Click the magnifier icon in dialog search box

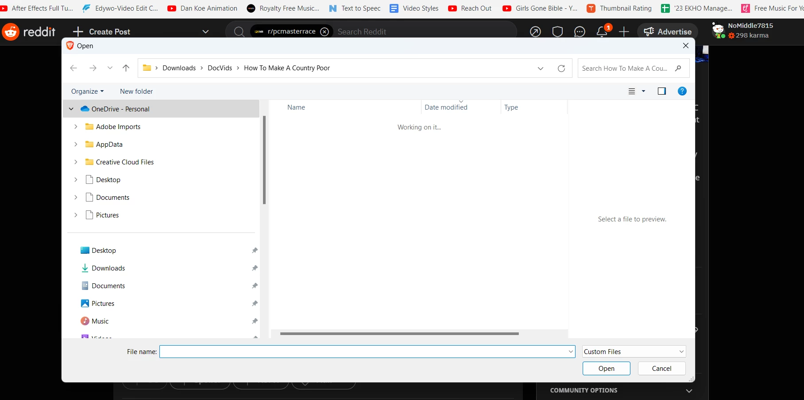pyautogui.click(x=678, y=69)
